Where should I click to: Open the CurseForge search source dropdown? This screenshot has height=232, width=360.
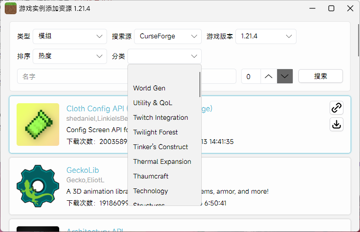[x=168, y=36]
